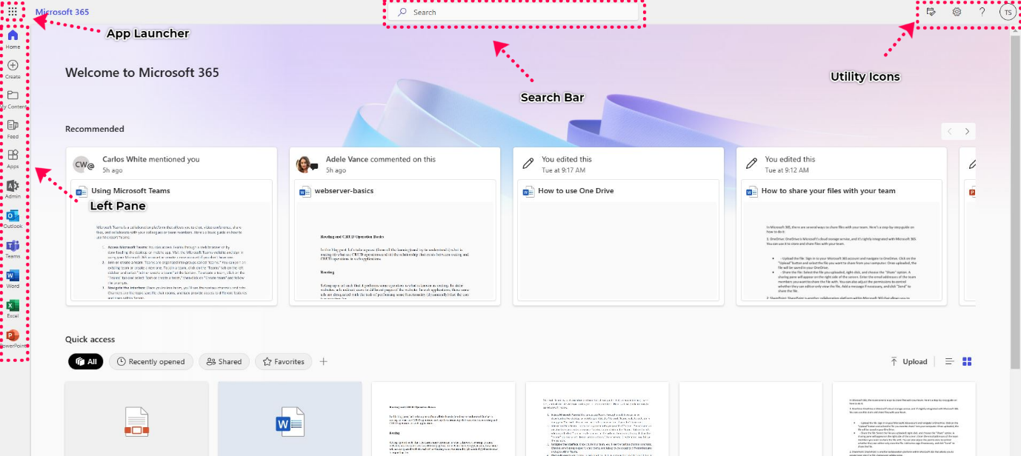
Task: Open How to use One Drive card
Action: point(619,226)
